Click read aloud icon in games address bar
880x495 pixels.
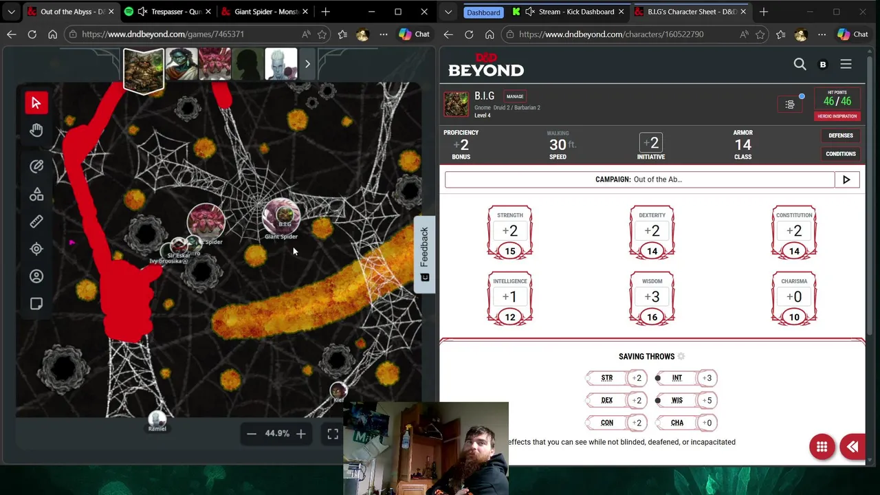tap(306, 34)
